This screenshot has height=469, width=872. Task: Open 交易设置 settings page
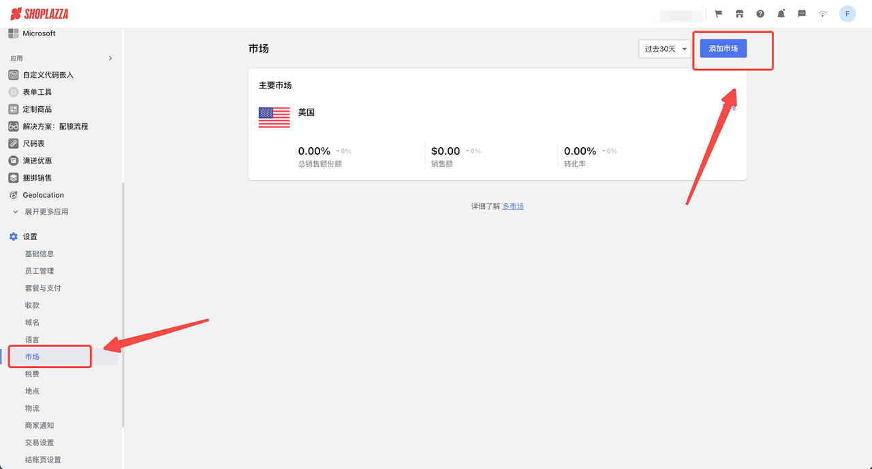40,442
